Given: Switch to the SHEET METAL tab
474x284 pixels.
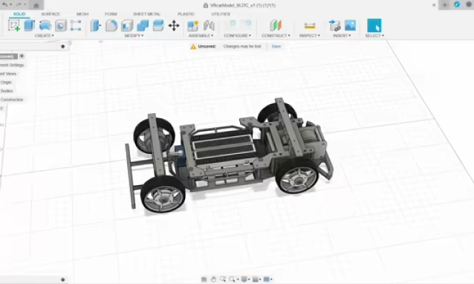Looking at the screenshot, I should 146,14.
